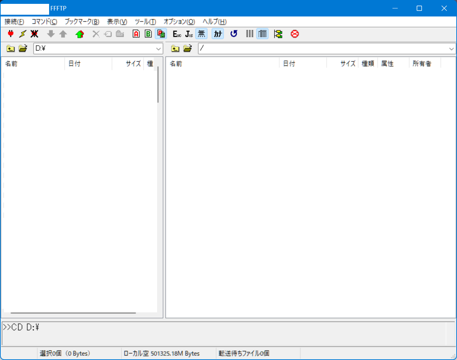The width and height of the screenshot is (457, 360).
Task: Enable ASCII transfer mode (A icon)
Action: (136, 34)
